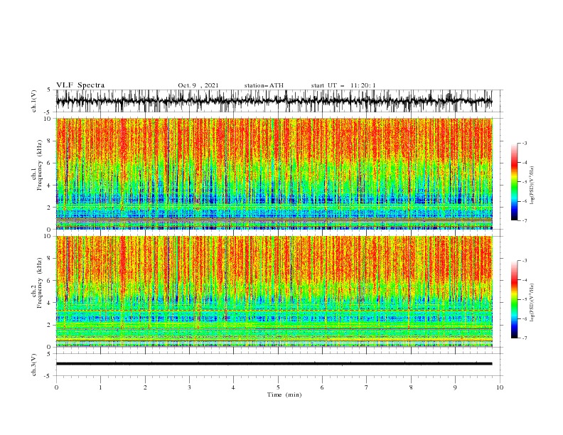Click the '6' kHz tick on the ch.2 frequency axis
Image resolution: width=563 pixels, height=435 pixels.
50,281
